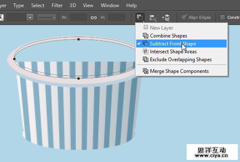This screenshot has width=240, height=162.
Task: Open the View menu
Action: point(88,5)
